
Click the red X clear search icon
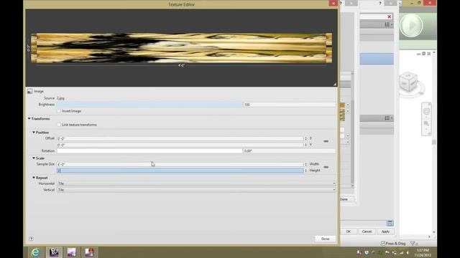tap(390, 16)
